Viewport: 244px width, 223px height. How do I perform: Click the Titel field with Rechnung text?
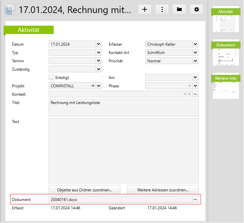coord(123,107)
